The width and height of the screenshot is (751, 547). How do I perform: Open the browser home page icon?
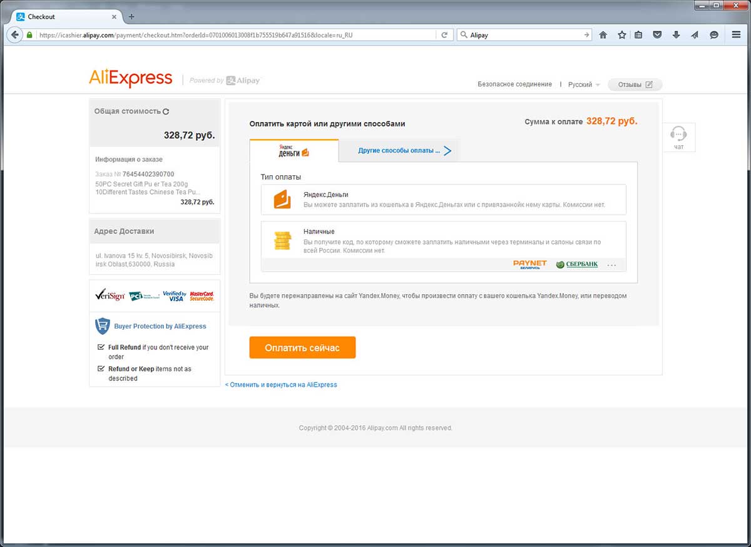pos(603,35)
